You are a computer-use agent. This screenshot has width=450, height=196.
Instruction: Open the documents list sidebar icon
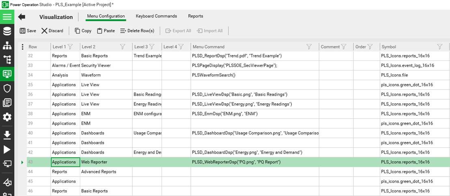pos(7,102)
